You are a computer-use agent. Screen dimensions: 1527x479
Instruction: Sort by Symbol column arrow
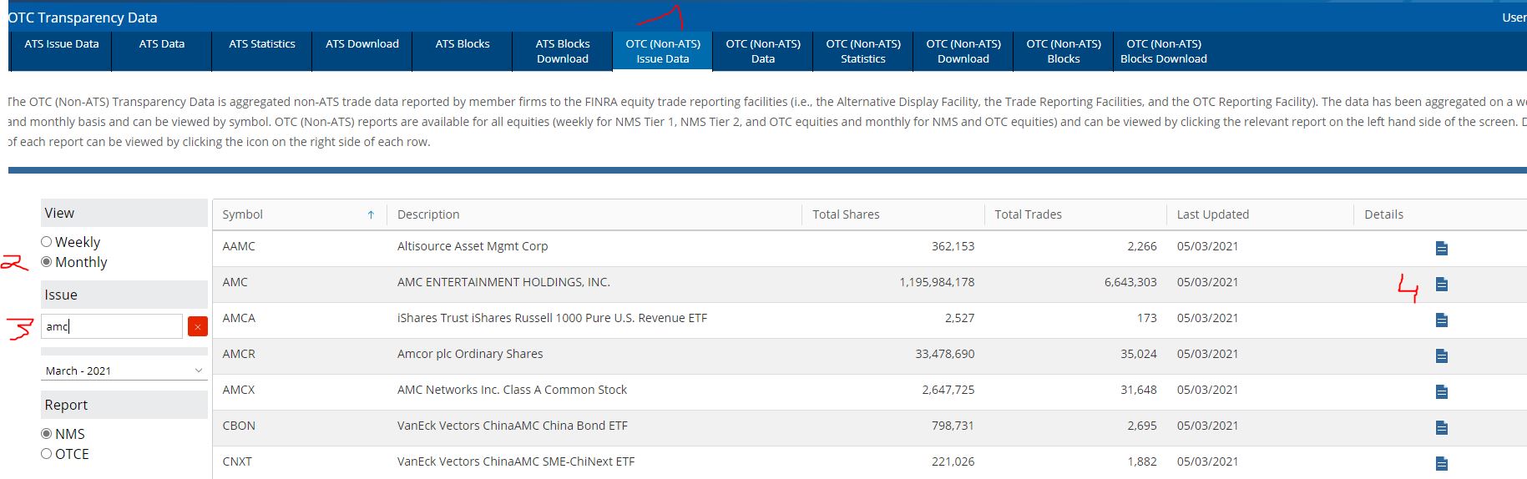(x=371, y=214)
